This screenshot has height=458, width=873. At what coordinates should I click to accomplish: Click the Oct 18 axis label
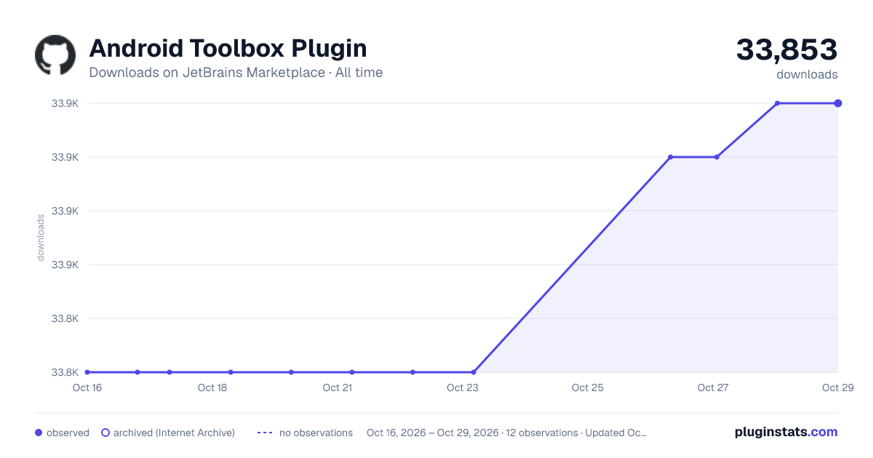pyautogui.click(x=212, y=388)
